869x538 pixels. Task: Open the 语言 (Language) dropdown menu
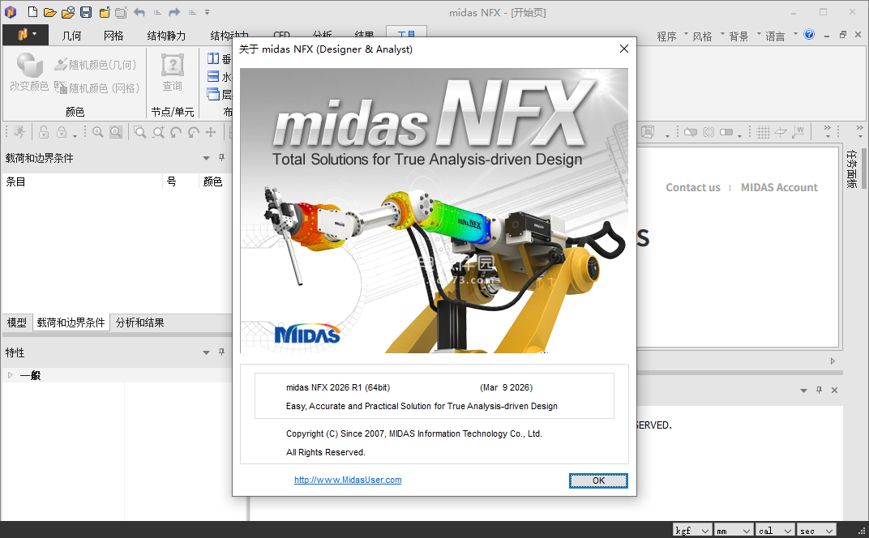[x=774, y=36]
